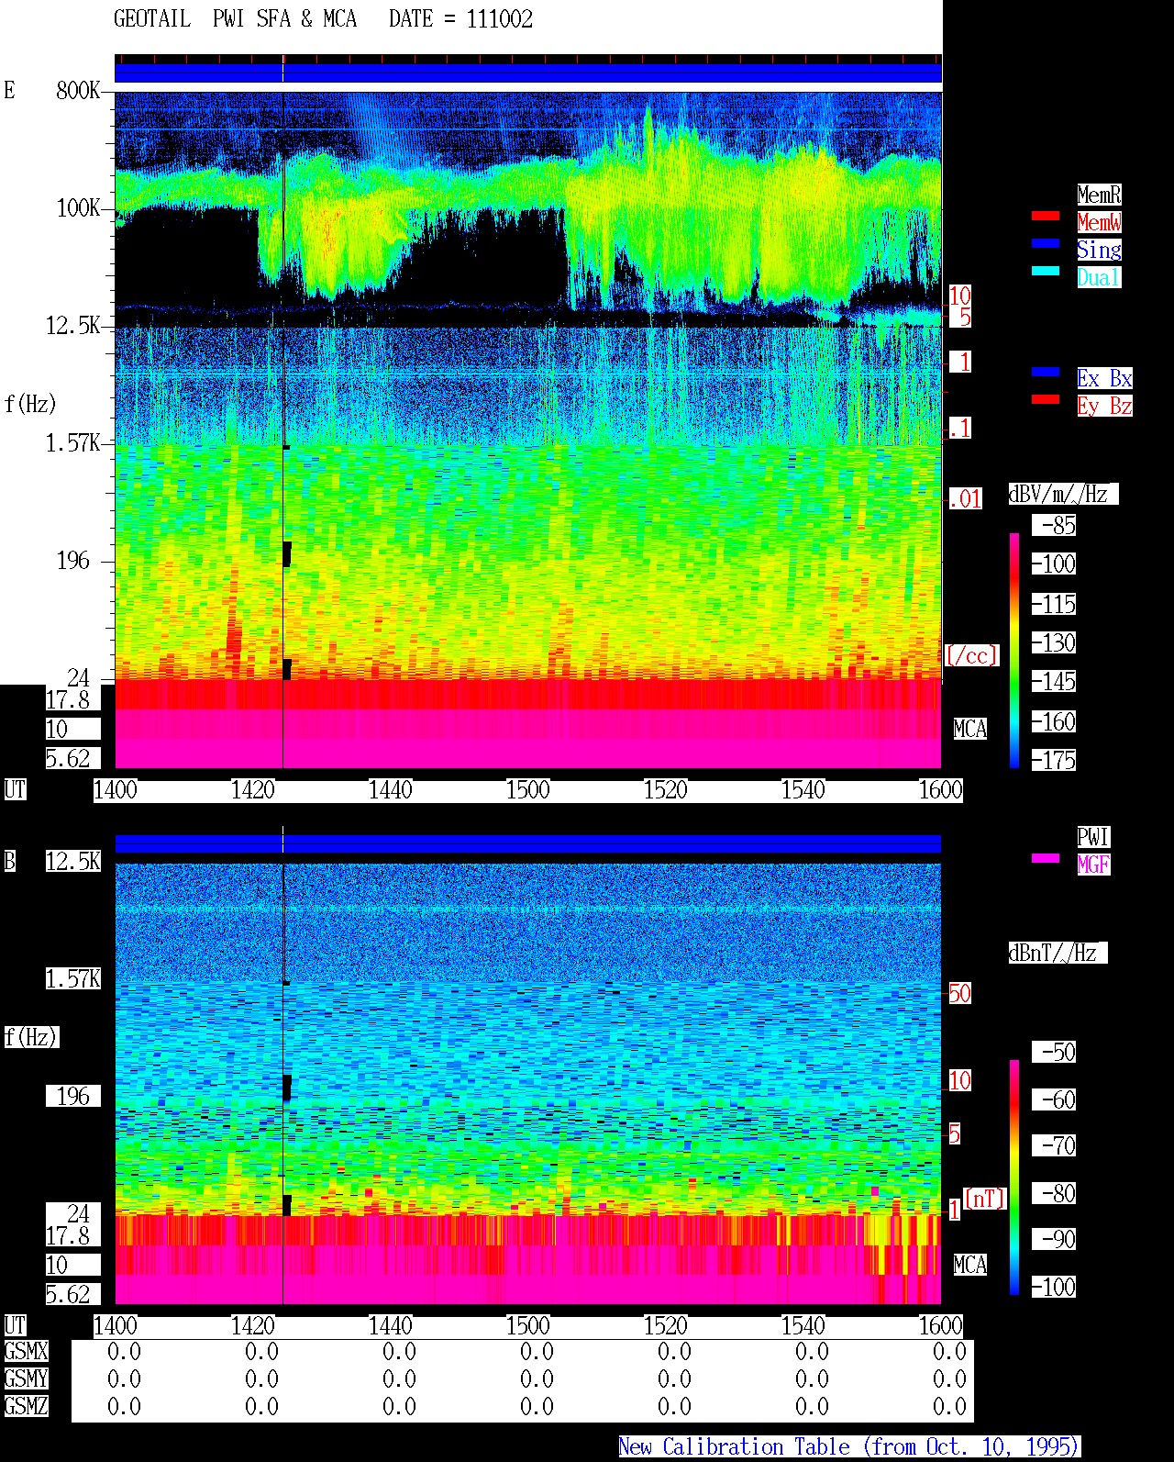Click 1440 on the B panel UT axis
Viewport: 1174px width, 1462px height.
coord(391,1326)
